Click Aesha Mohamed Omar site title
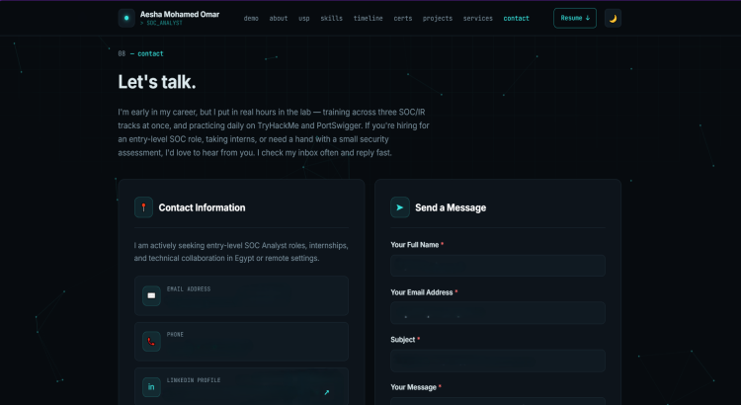Viewport: 741px width, 405px height. click(x=180, y=14)
